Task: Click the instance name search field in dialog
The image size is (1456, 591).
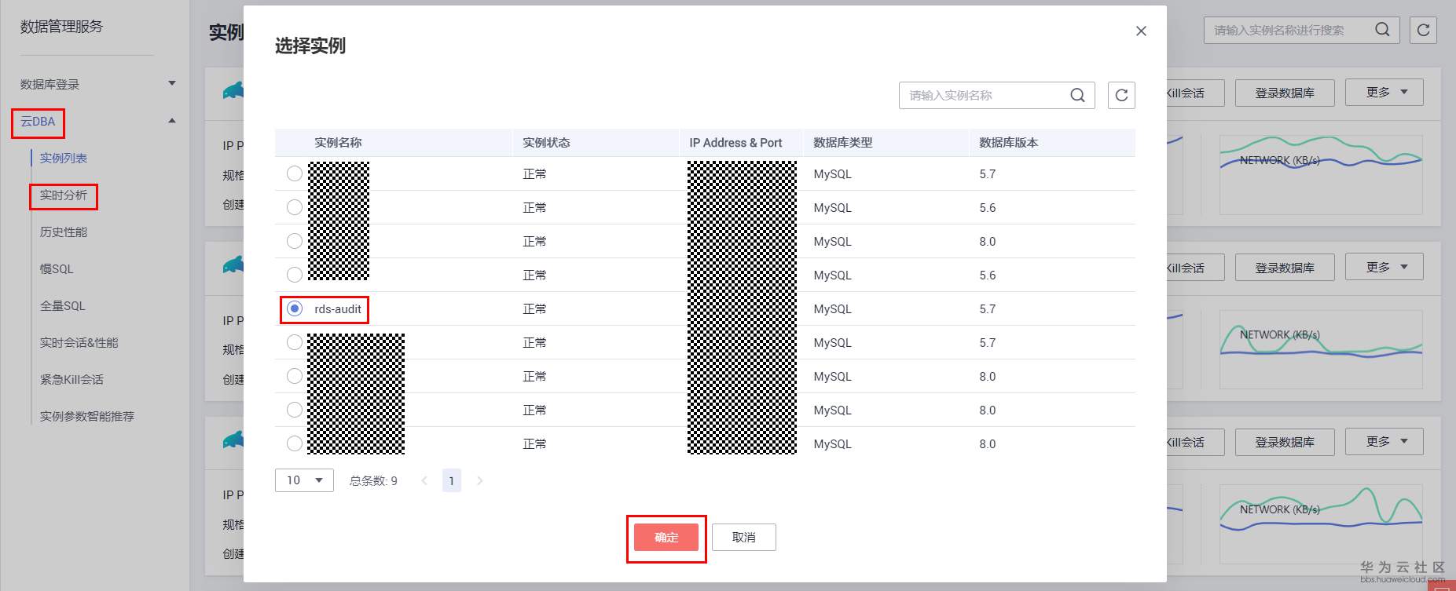Action: [982, 95]
